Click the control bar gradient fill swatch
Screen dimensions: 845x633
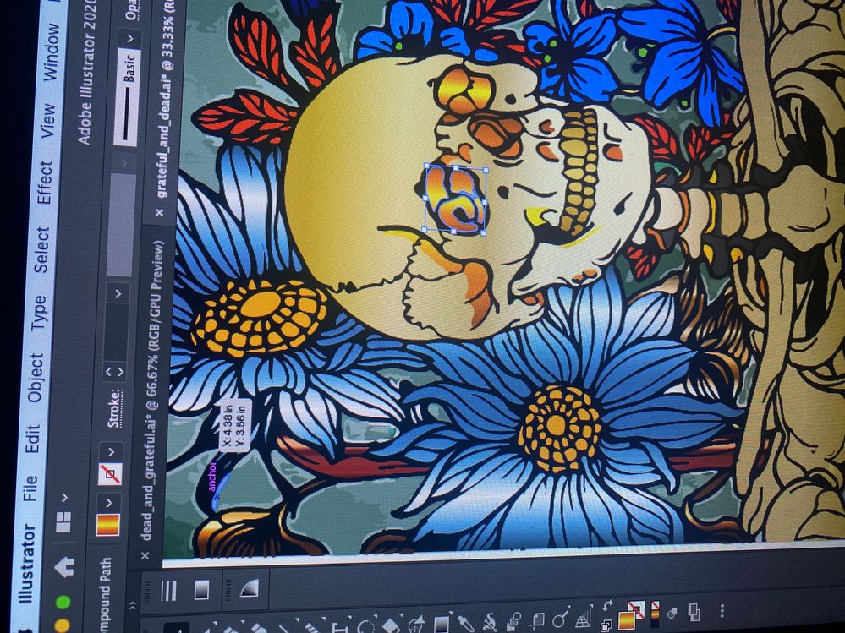pos(107,524)
